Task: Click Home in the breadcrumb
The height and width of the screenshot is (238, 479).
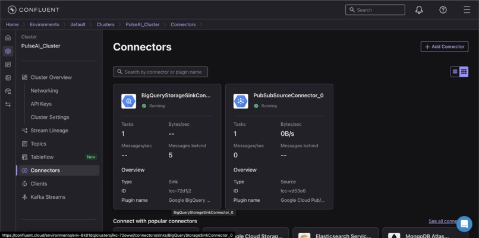Action: click(12, 24)
